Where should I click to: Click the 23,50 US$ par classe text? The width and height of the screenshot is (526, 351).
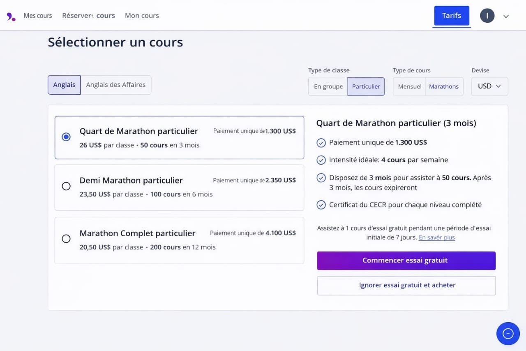tap(111, 194)
